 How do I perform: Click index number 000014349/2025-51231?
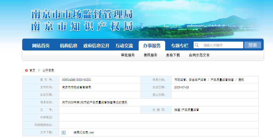(x=76, y=80)
